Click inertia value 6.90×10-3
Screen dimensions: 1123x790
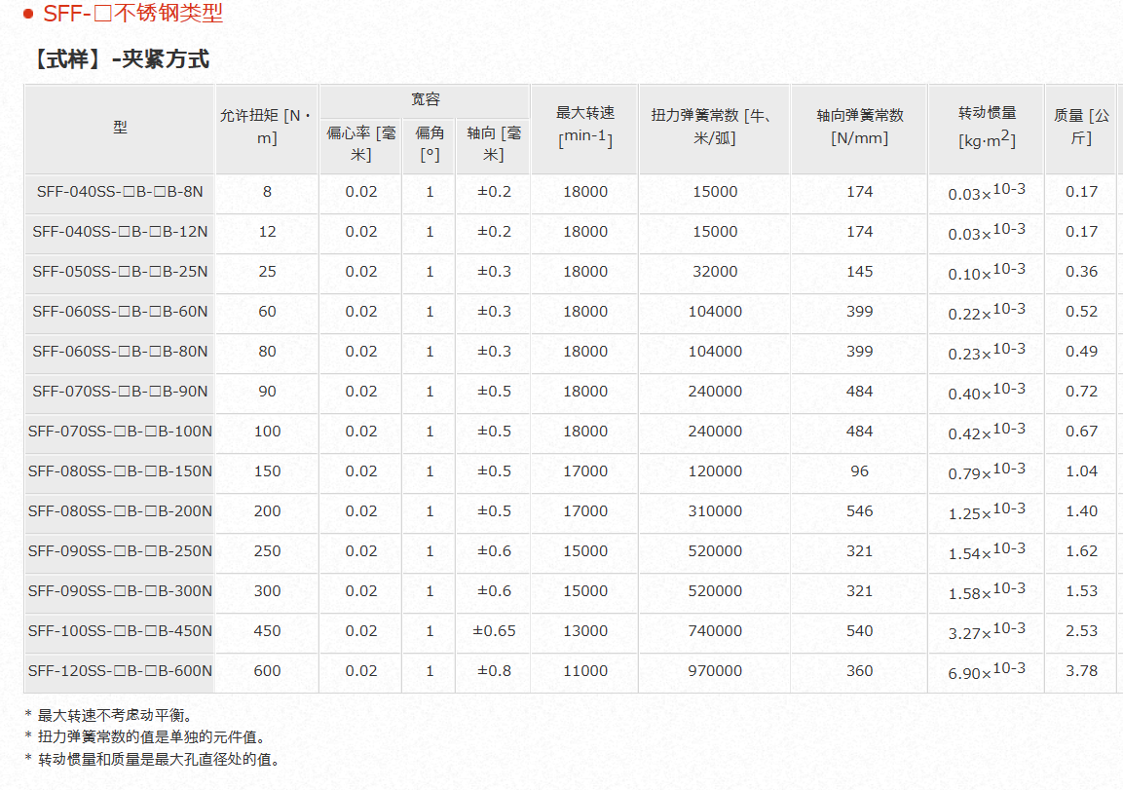pos(987,671)
